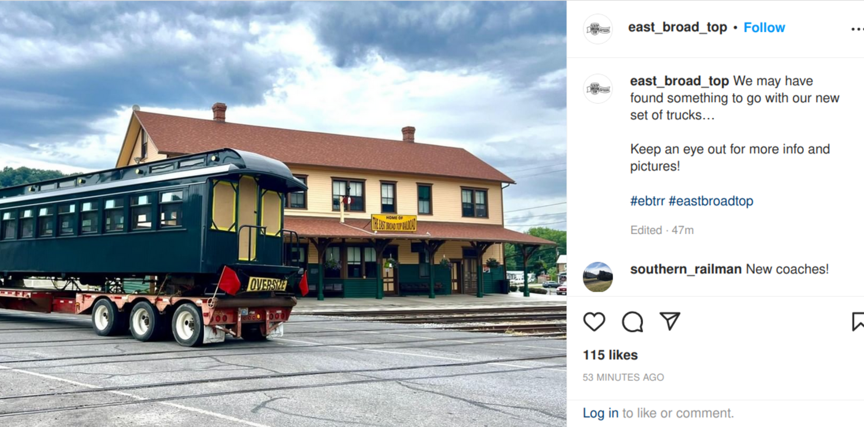Click east_broad_top username in caption
The image size is (864, 427).
pyautogui.click(x=679, y=81)
